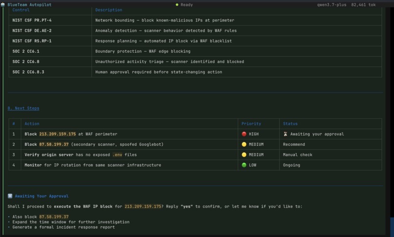Viewport: 394px width, 237px height.
Task: Click the red HIGH priority indicator
Action: pyautogui.click(x=244, y=134)
